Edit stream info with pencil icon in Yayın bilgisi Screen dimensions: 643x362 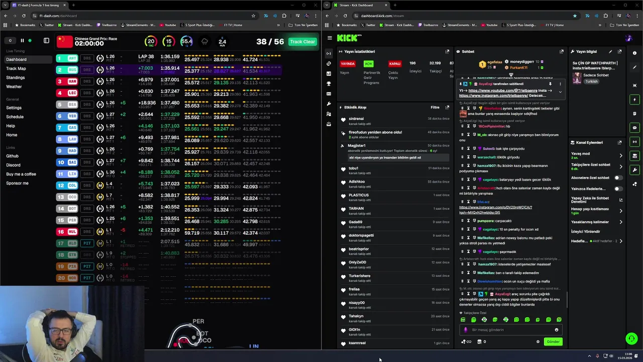click(x=610, y=51)
